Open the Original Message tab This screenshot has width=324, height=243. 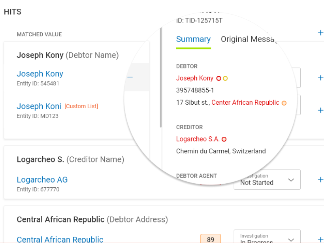(x=249, y=39)
